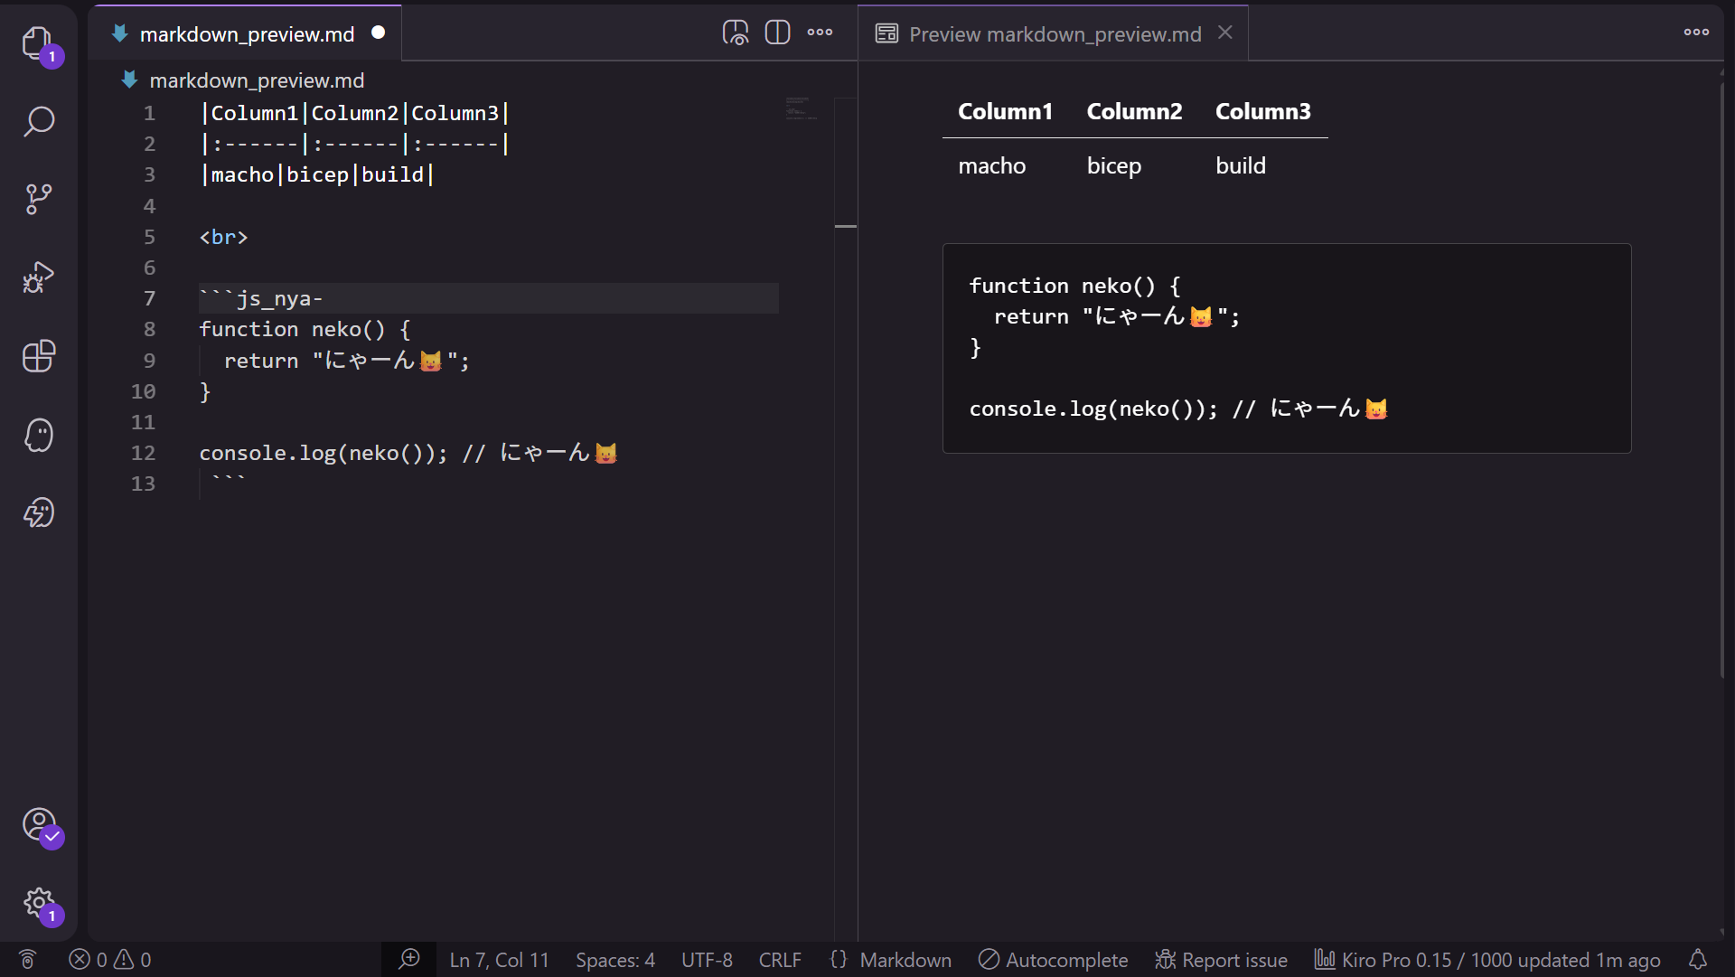Click the editor zoom magnifier in status bar
Image resolution: width=1735 pixels, height=977 pixels.
click(x=409, y=960)
